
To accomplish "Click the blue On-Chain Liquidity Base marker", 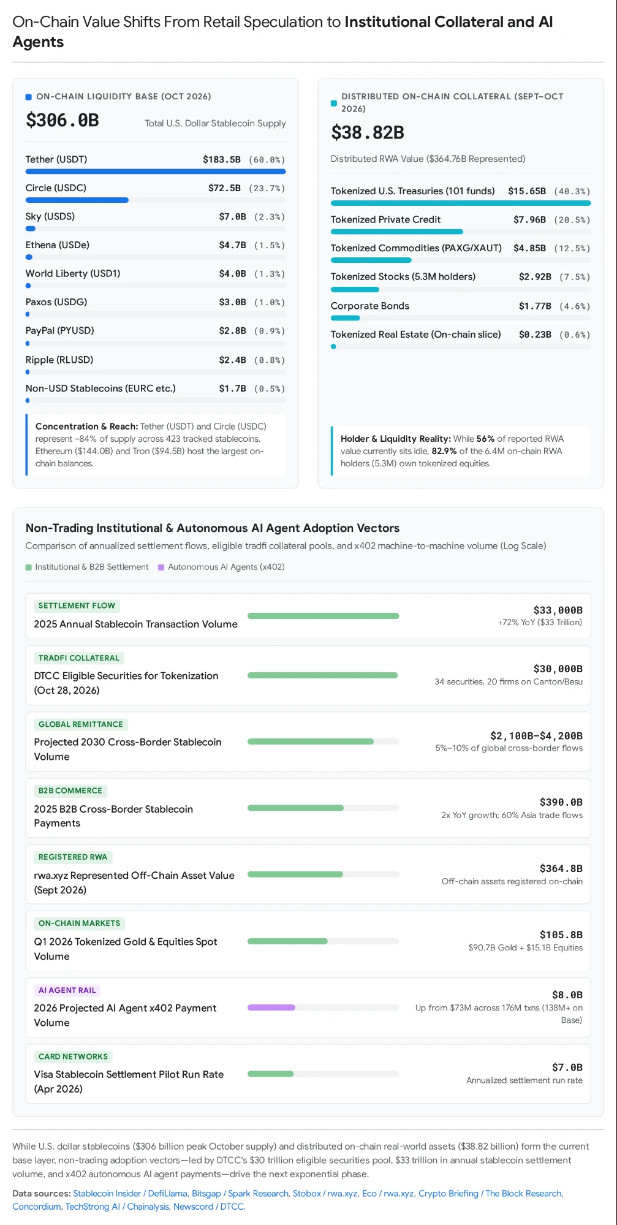I will pos(28,97).
